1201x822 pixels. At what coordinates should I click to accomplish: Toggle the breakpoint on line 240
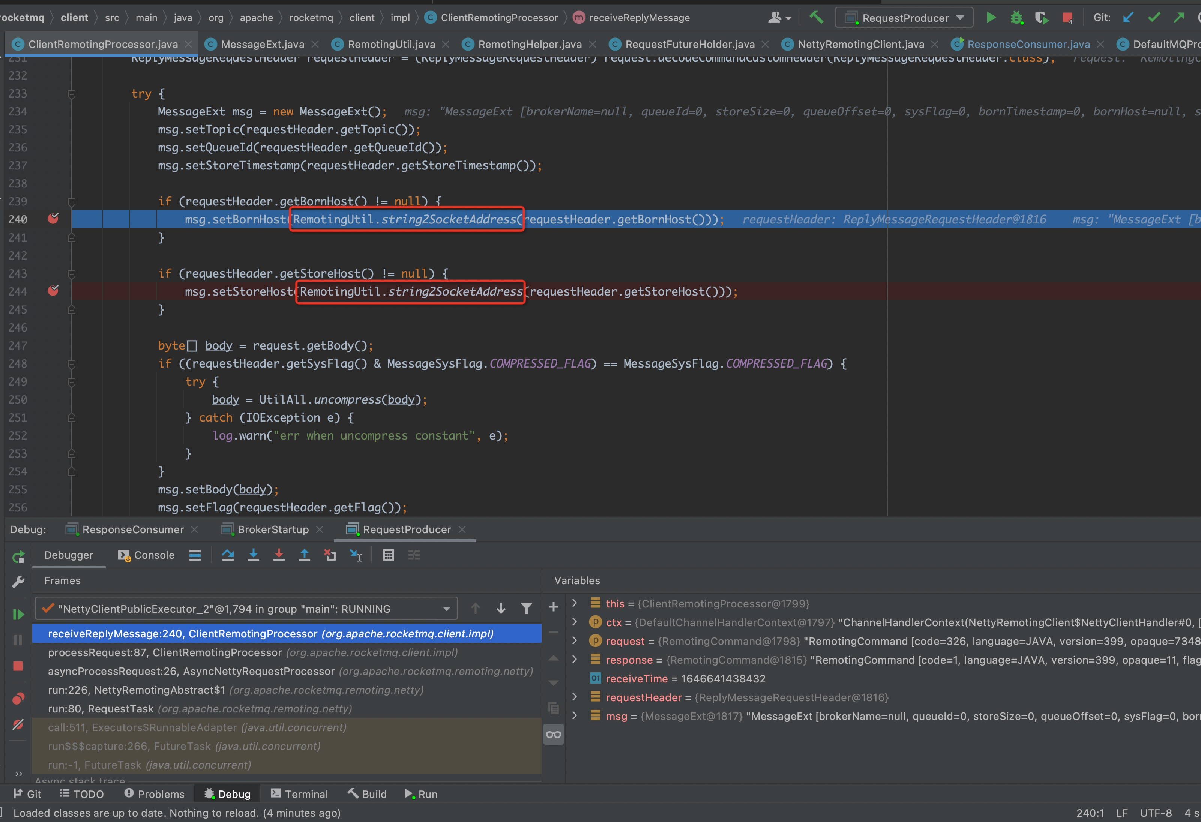coord(53,219)
